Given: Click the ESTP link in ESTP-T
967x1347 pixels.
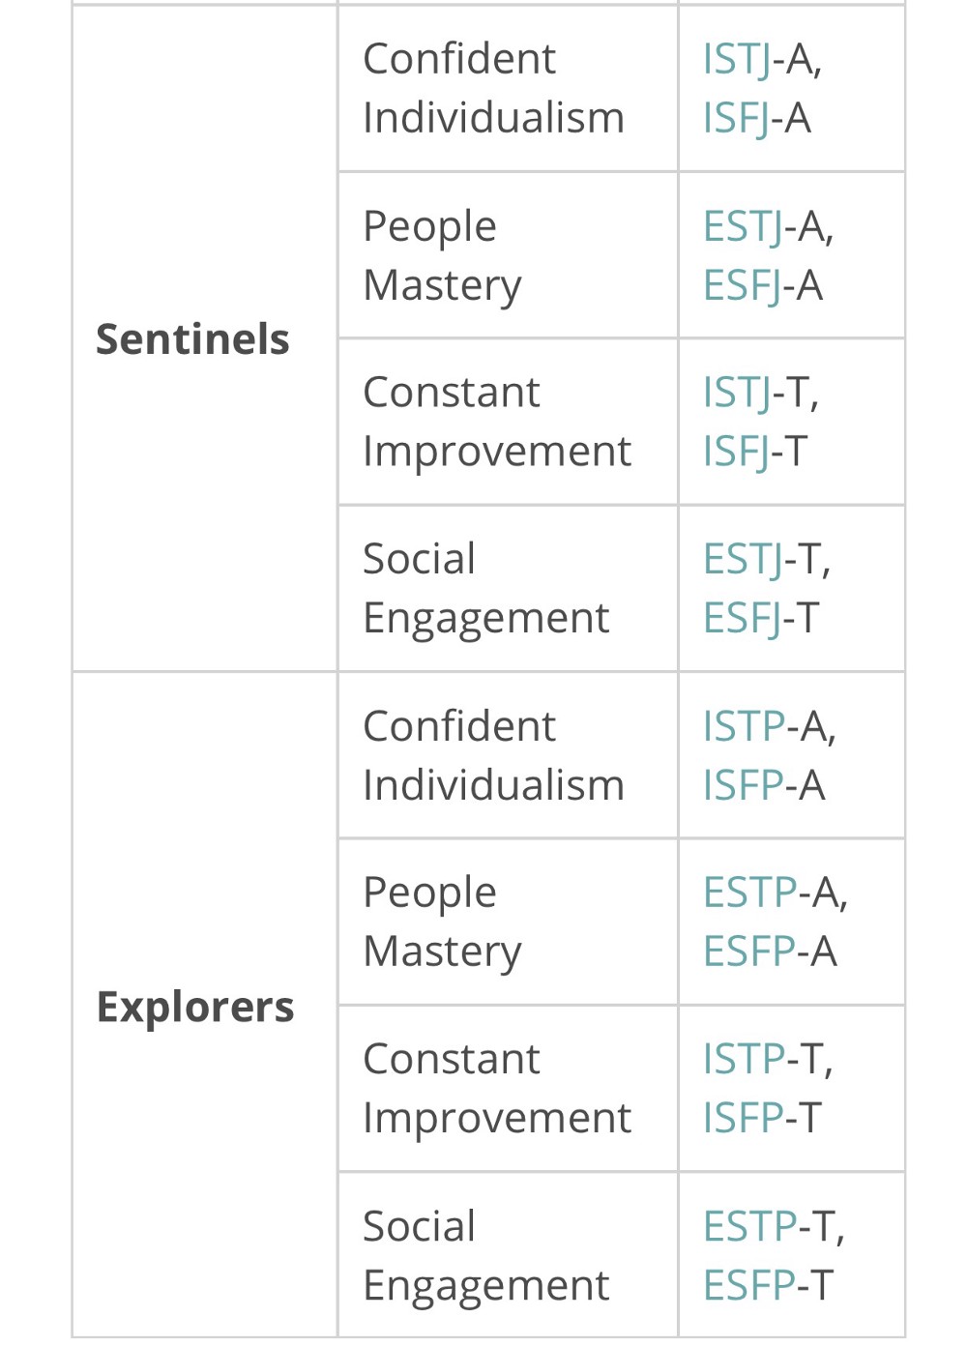Looking at the screenshot, I should (x=749, y=1226).
